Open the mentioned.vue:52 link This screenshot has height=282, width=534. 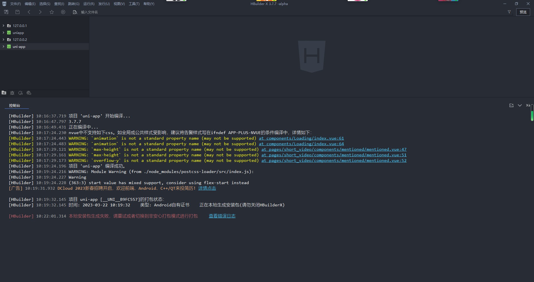coord(334,160)
